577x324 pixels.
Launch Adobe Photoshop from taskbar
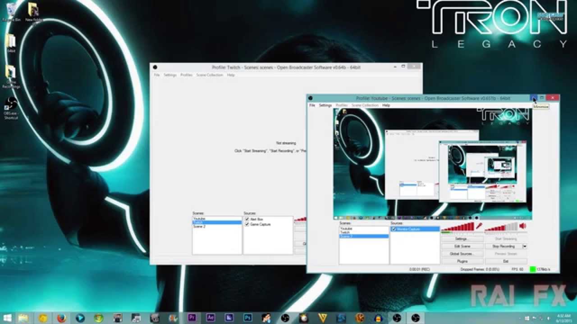pyautogui.click(x=247, y=318)
